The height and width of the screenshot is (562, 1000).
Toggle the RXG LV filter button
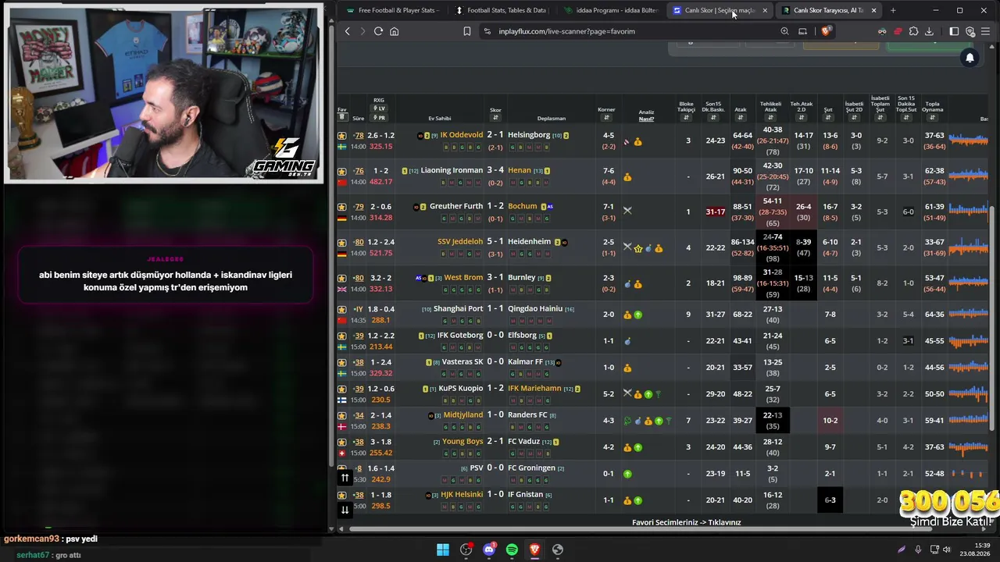[379, 108]
